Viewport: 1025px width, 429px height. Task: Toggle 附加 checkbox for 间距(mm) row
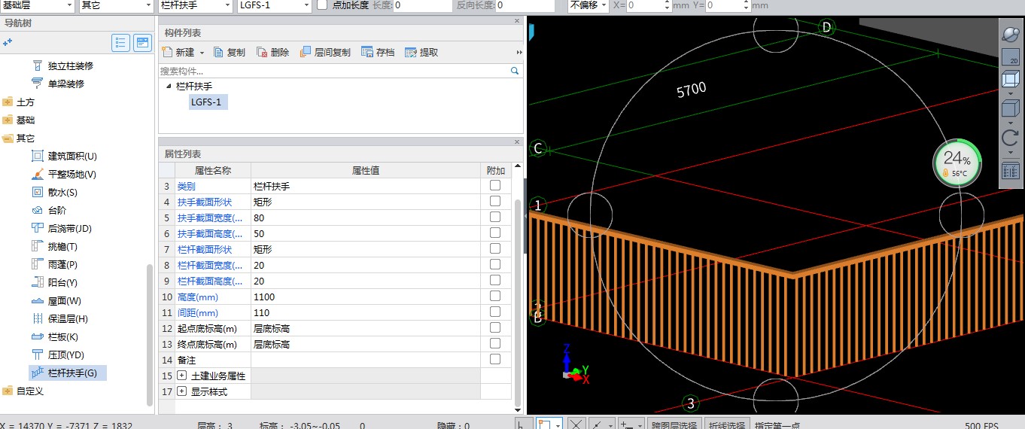pos(495,312)
